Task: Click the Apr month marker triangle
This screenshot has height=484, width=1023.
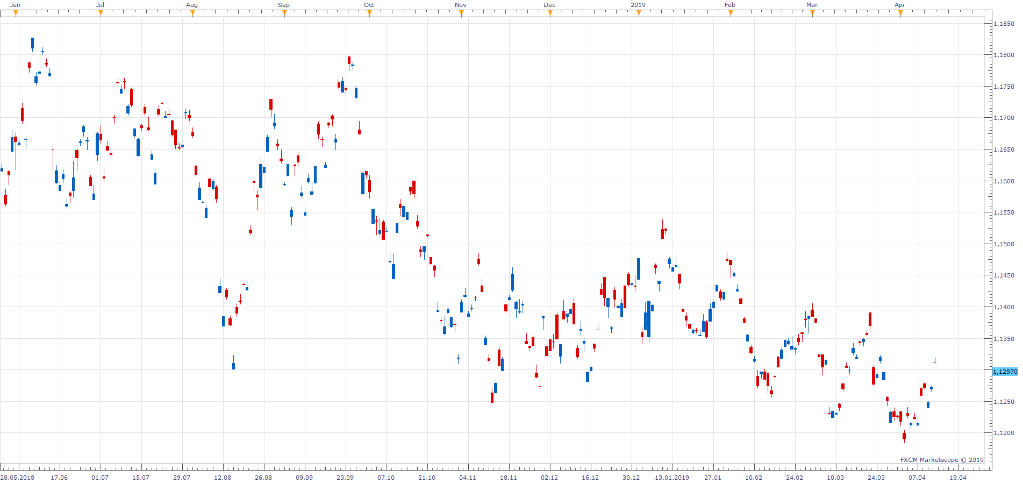Action: (x=900, y=13)
